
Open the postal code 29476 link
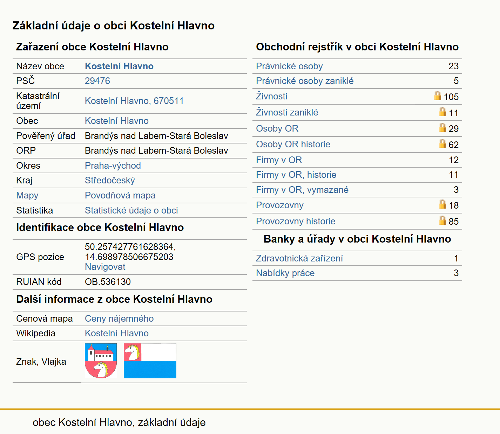coord(97,81)
